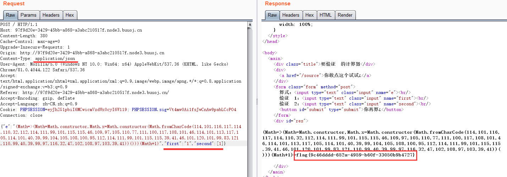Image resolution: width=507 pixels, height=177 pixels.
Task: Click the Referer header line
Action: point(84,93)
